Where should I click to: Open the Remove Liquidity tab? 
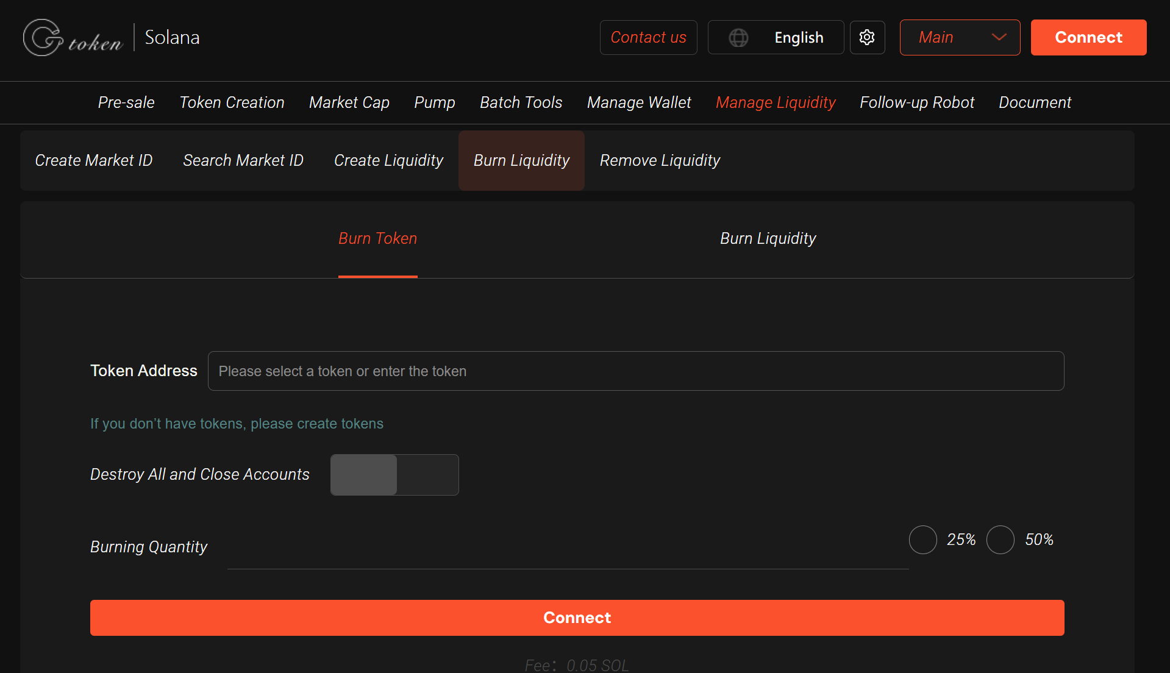point(660,160)
